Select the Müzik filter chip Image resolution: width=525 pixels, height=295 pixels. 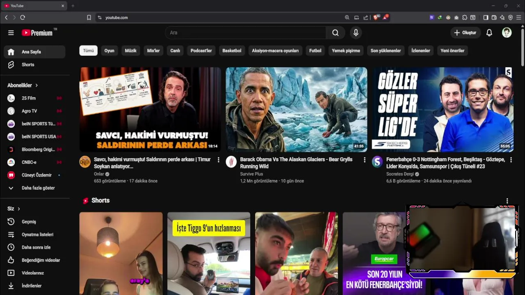tap(130, 51)
